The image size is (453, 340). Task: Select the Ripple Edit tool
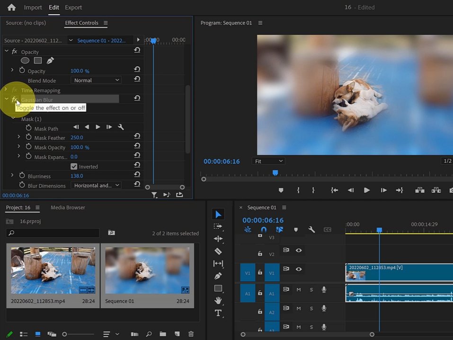(x=218, y=239)
